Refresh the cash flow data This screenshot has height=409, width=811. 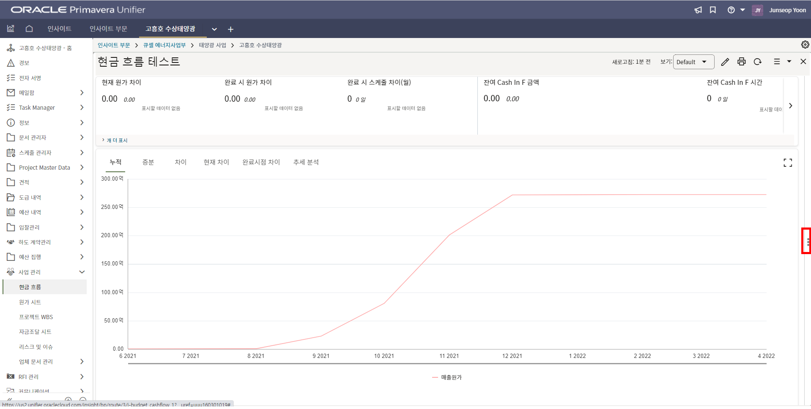point(758,62)
